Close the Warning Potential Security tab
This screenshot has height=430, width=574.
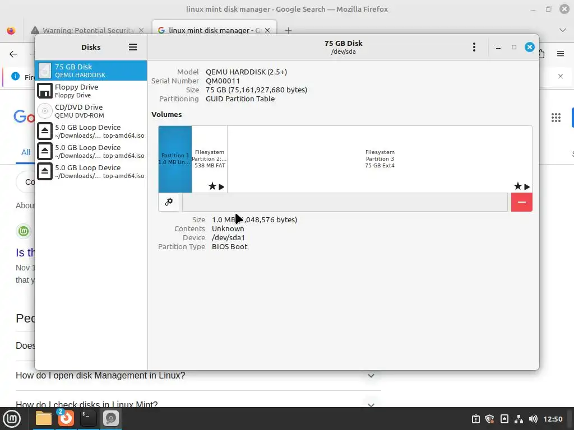pos(141,30)
